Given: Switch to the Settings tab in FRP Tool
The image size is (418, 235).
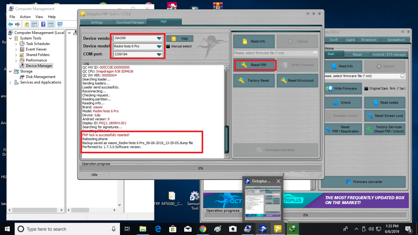Looking at the screenshot, I should (97, 22).
